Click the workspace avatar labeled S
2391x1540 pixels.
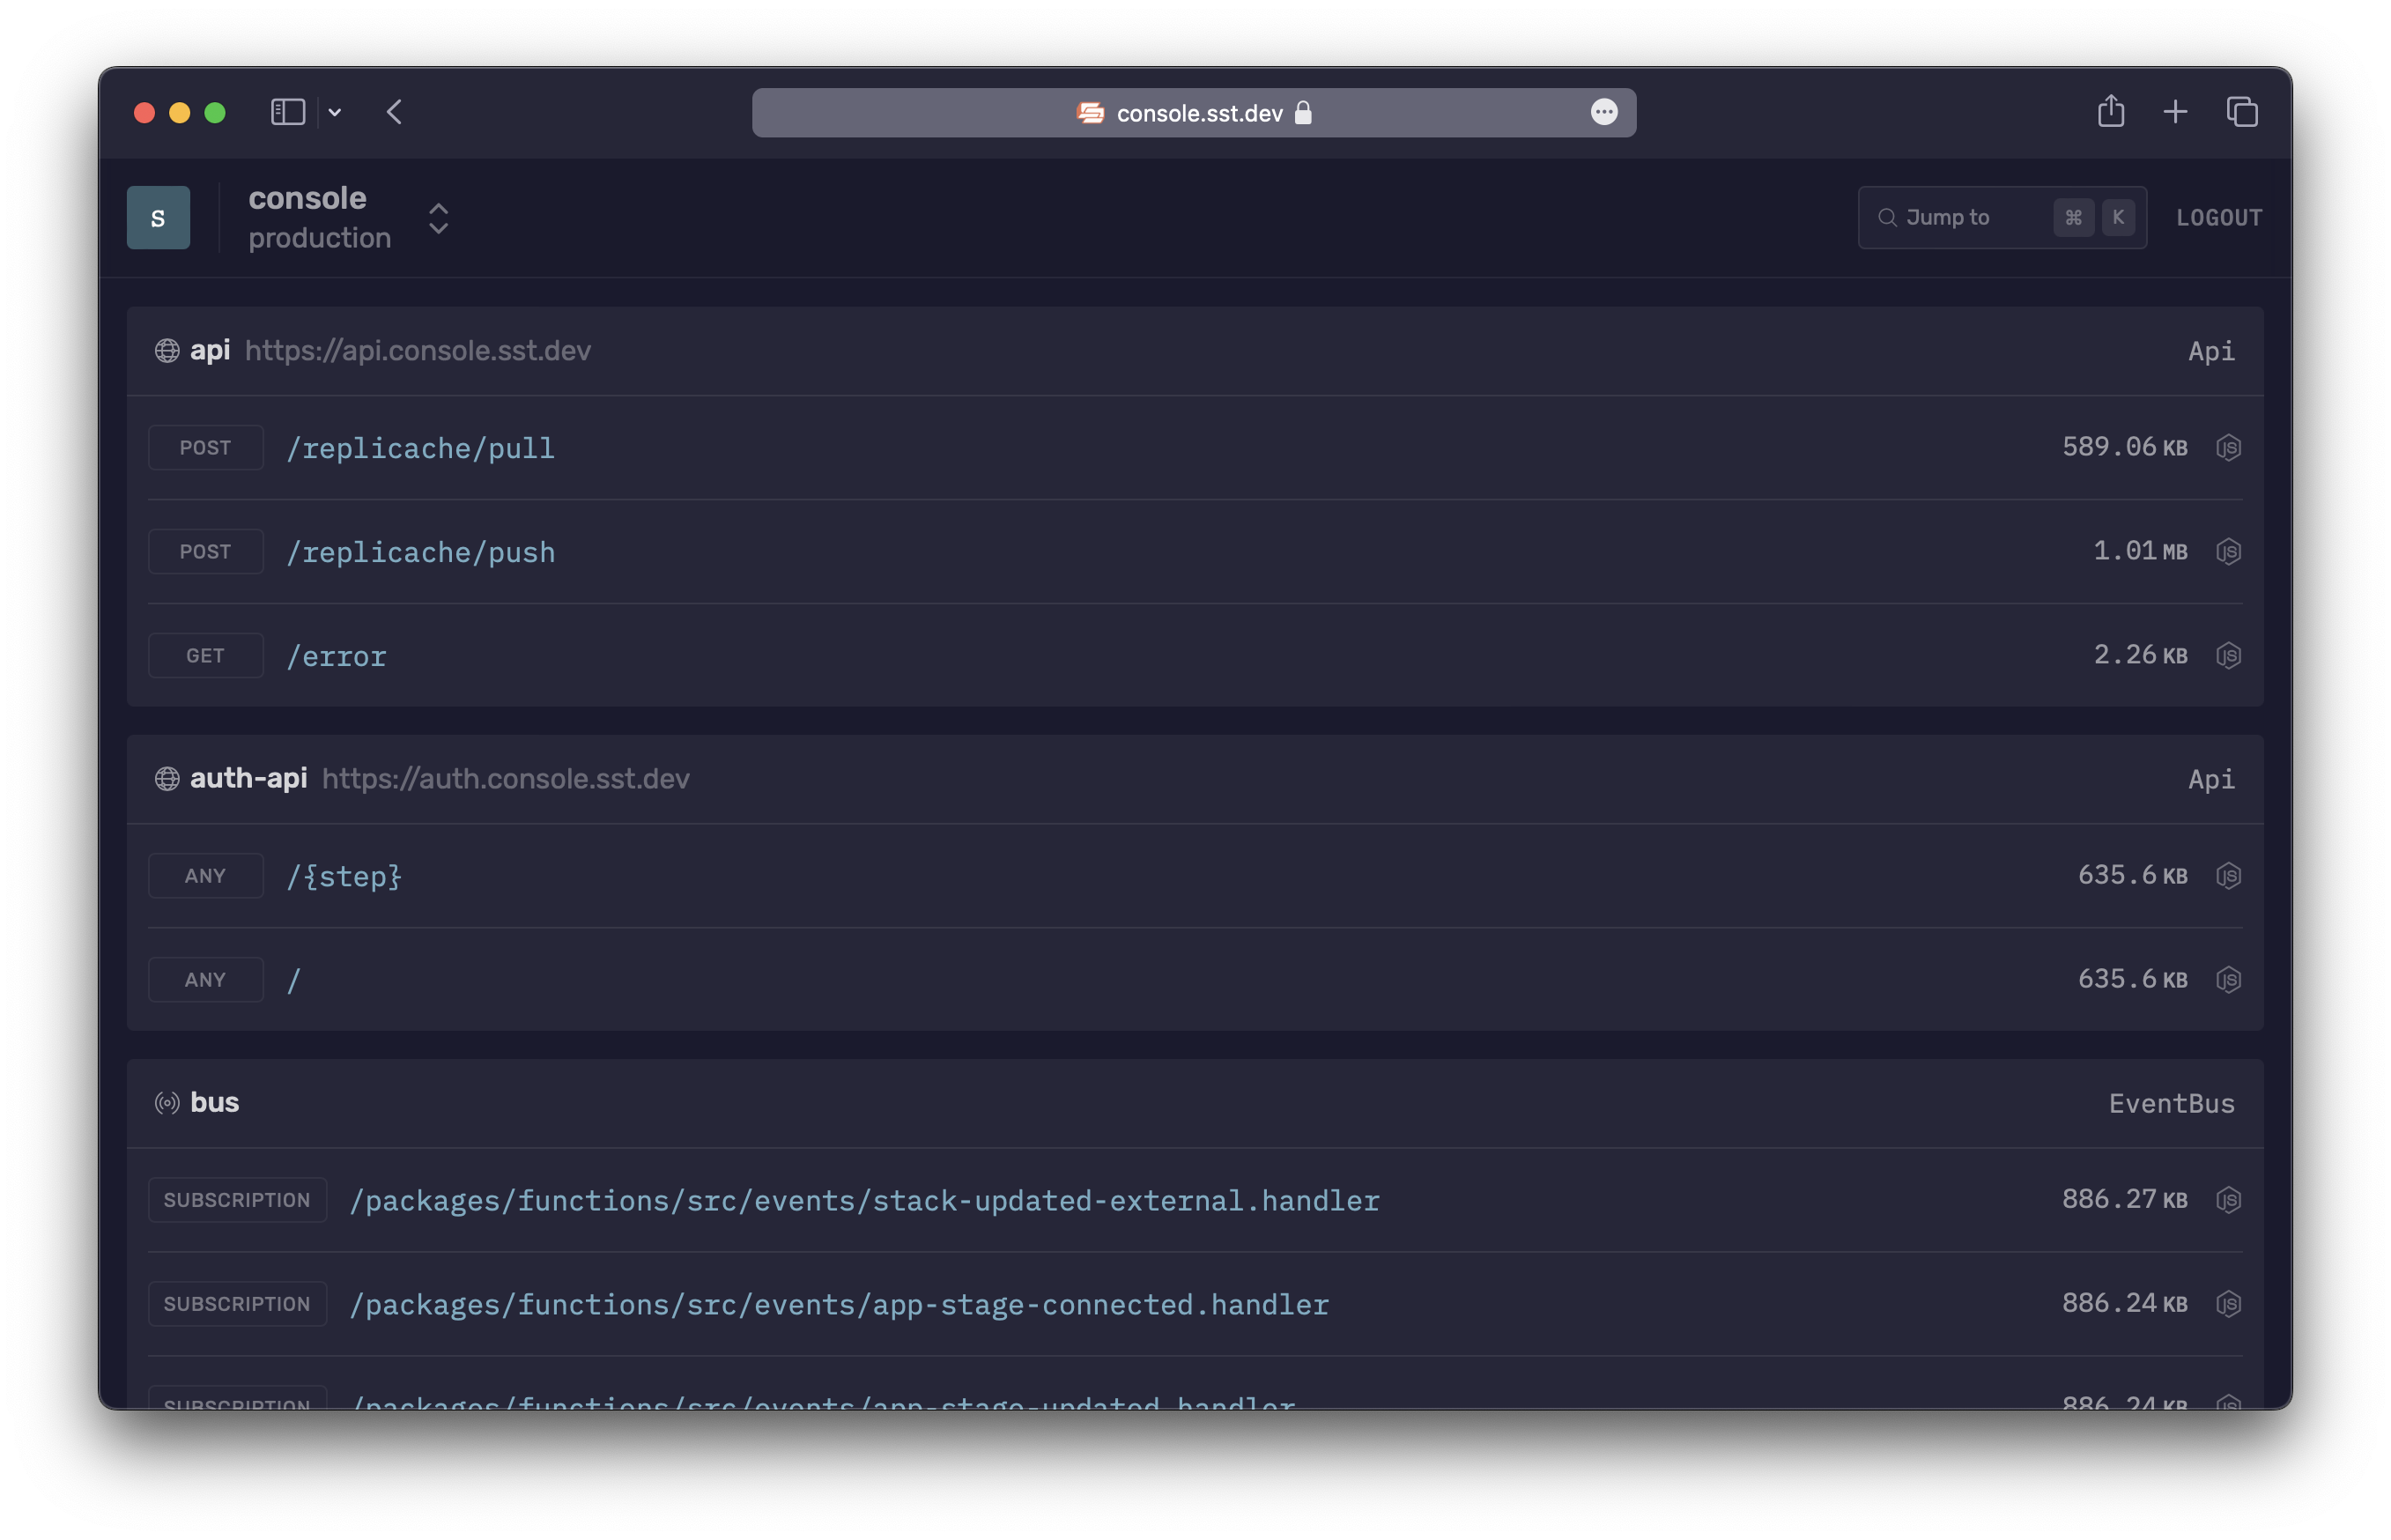(158, 216)
